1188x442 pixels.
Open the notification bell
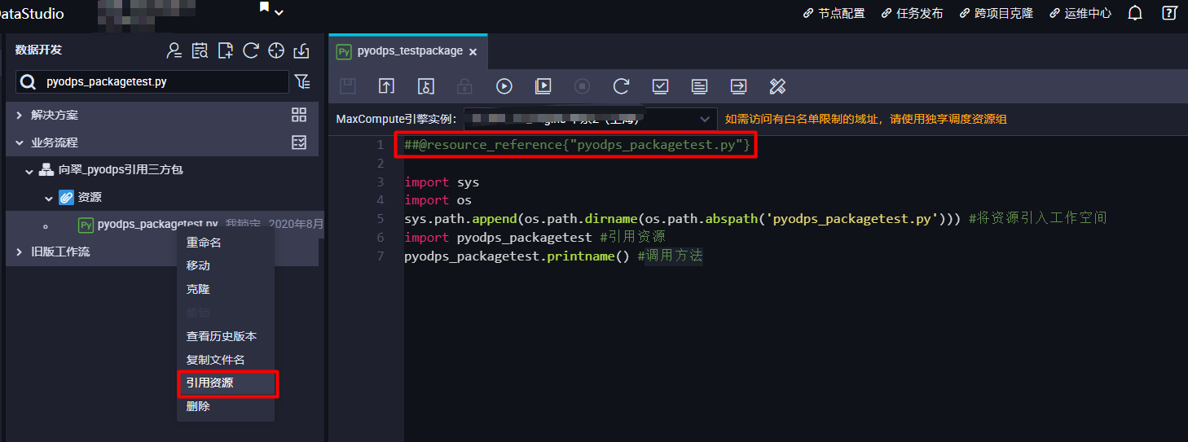[1135, 13]
